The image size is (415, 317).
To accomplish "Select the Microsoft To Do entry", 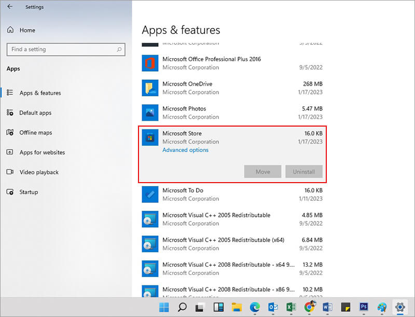I will (x=232, y=194).
